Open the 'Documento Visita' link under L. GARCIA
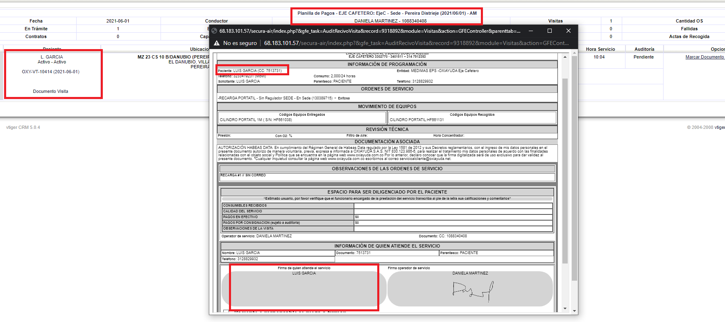The width and height of the screenshot is (725, 322). 51,91
